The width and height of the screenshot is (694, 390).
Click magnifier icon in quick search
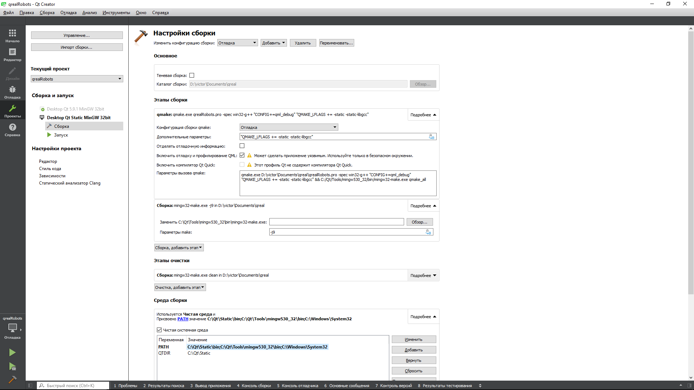42,386
